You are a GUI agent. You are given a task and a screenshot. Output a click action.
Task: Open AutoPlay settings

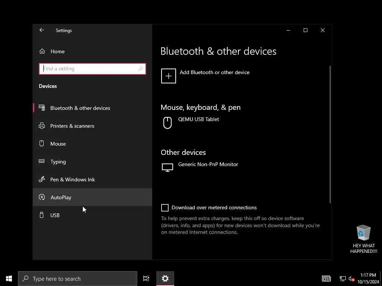click(x=93, y=197)
